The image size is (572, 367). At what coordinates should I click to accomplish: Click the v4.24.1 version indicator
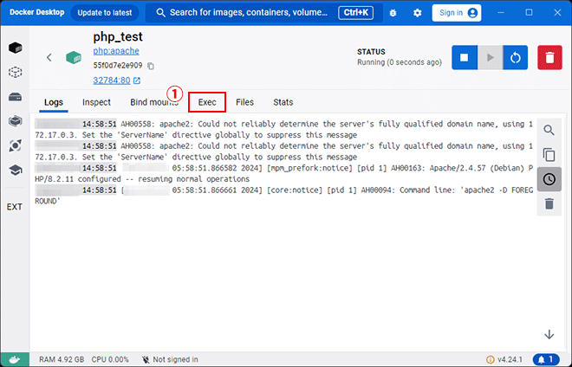504,360
